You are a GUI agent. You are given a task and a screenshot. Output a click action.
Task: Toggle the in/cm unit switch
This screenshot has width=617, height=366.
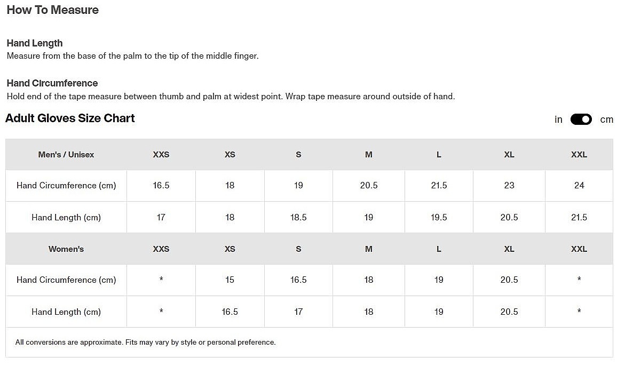581,120
